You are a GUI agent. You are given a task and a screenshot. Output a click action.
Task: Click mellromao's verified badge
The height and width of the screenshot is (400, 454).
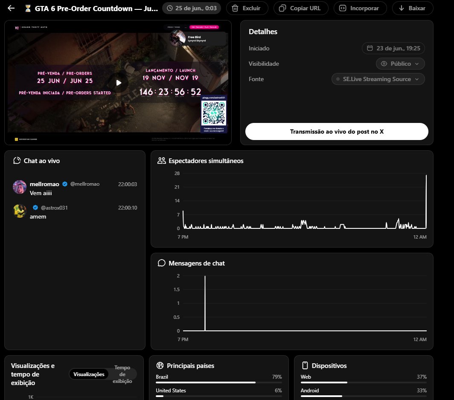(x=65, y=184)
